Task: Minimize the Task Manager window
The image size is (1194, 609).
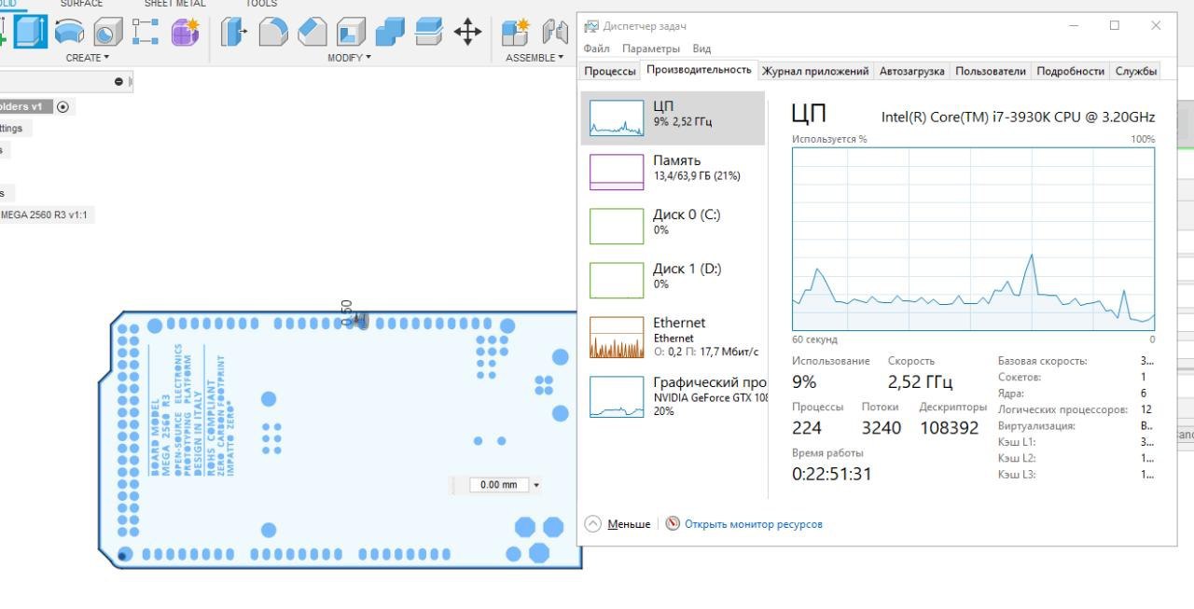Action: point(1072,26)
